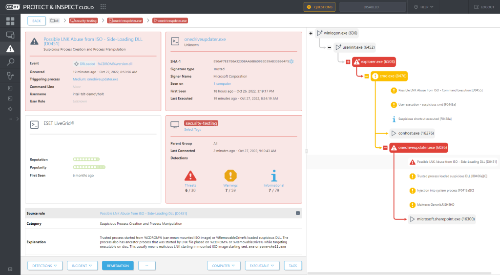Screen dimensions: 500x275
Task: Collapse the Source rule section
Action: click(x=298, y=213)
